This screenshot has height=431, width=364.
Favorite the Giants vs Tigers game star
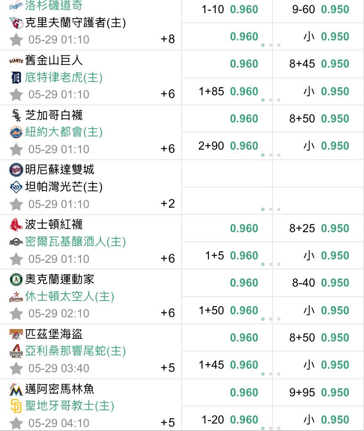tap(16, 94)
